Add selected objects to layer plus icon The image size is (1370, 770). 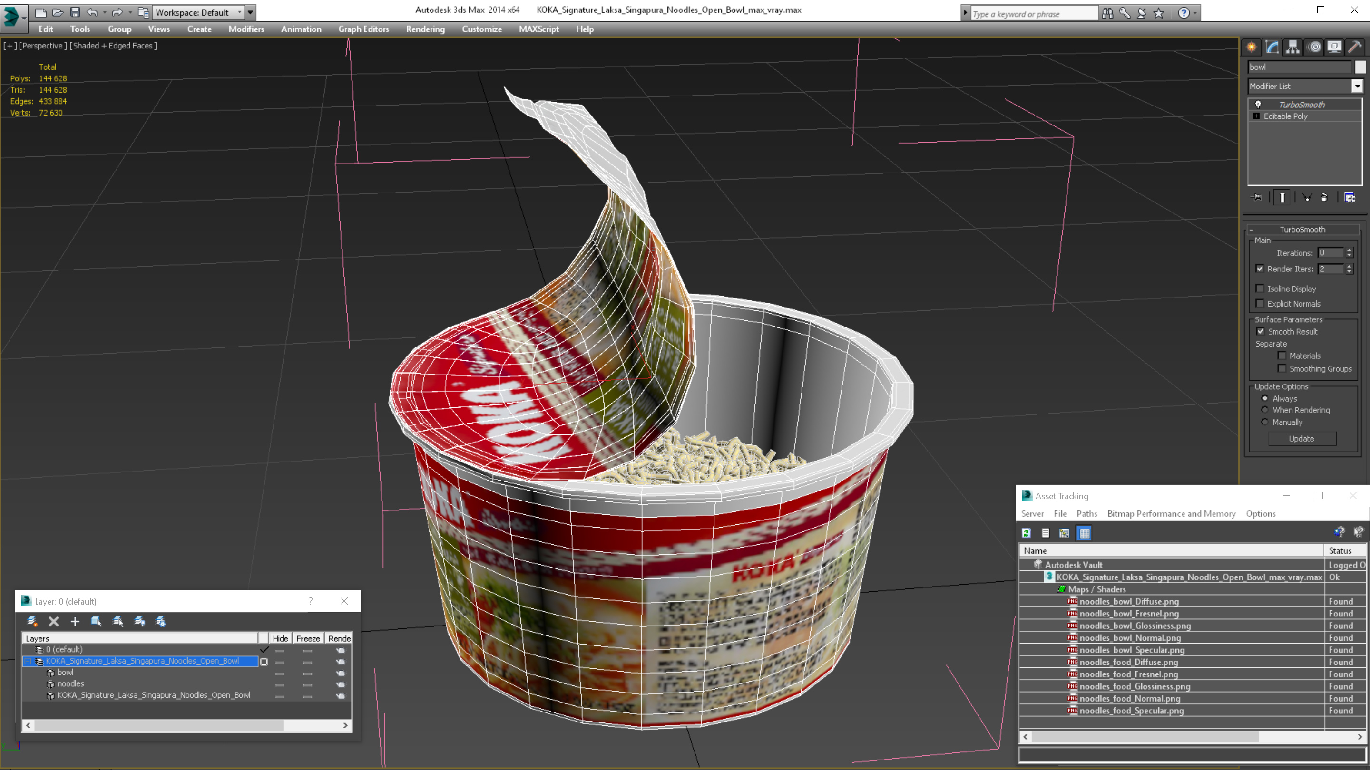[x=75, y=621]
